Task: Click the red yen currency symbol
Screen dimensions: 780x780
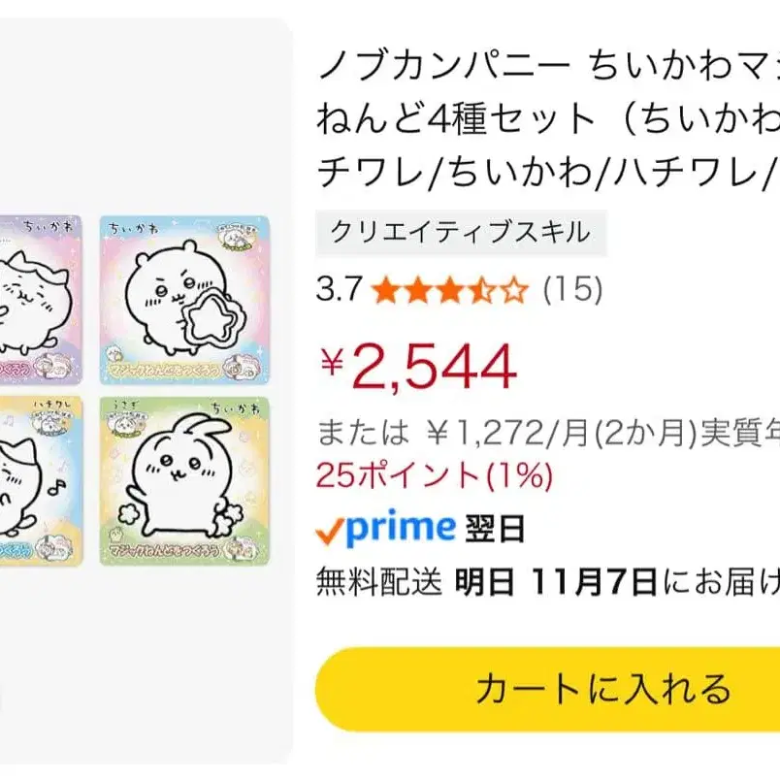Action: point(333,365)
